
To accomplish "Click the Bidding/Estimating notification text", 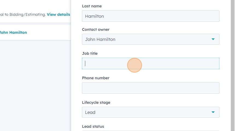I will [23, 14].
